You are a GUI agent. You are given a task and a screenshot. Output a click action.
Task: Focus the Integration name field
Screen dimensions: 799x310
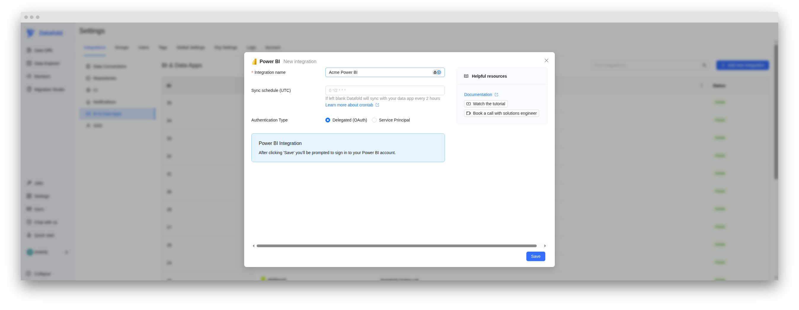tap(385, 72)
